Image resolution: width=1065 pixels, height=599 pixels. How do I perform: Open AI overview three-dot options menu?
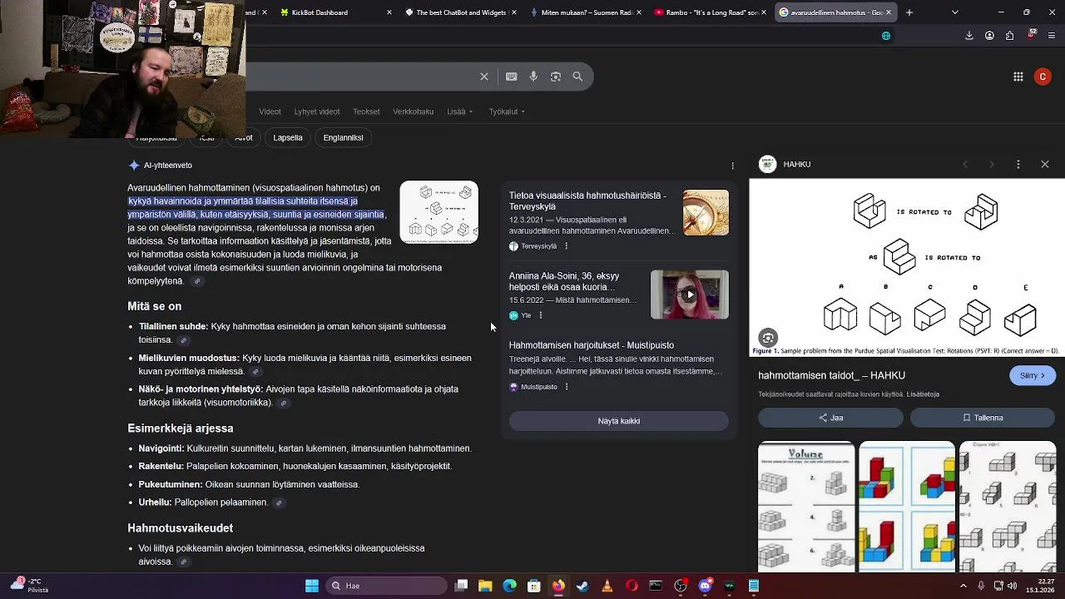pos(732,166)
